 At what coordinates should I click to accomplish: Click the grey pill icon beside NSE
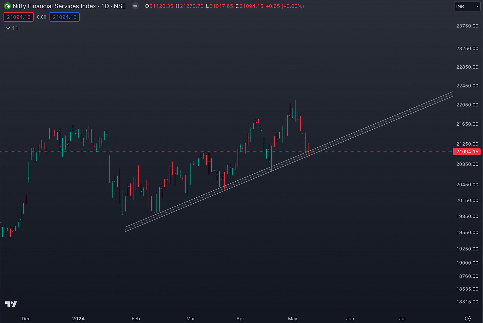(x=135, y=6)
